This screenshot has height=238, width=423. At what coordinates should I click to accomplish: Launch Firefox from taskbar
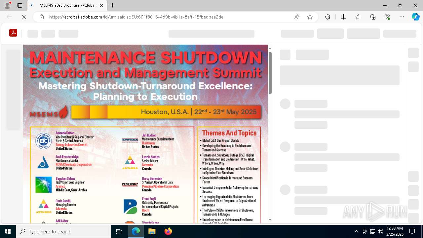click(x=168, y=231)
